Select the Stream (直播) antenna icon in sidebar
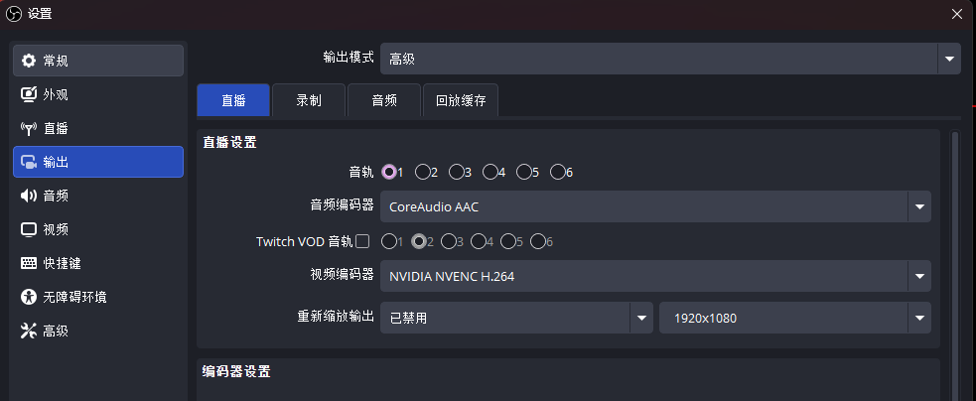Image resolution: width=976 pixels, height=401 pixels. 29,128
